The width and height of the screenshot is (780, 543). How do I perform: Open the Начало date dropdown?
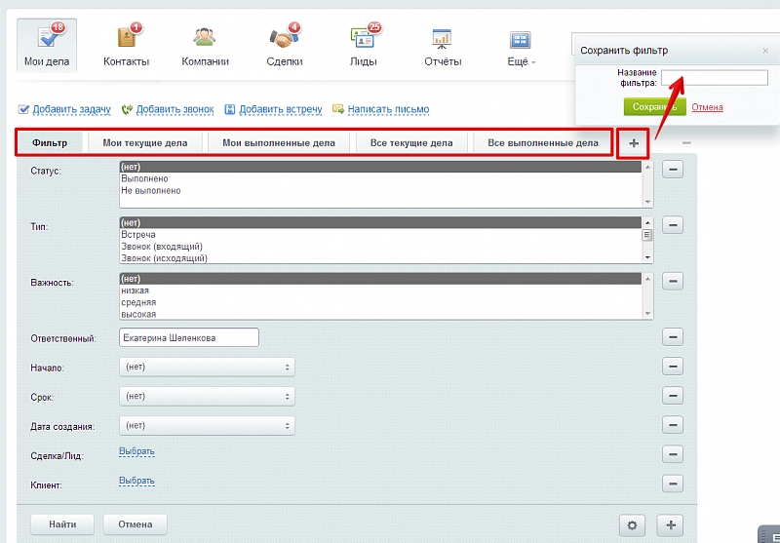(x=207, y=367)
